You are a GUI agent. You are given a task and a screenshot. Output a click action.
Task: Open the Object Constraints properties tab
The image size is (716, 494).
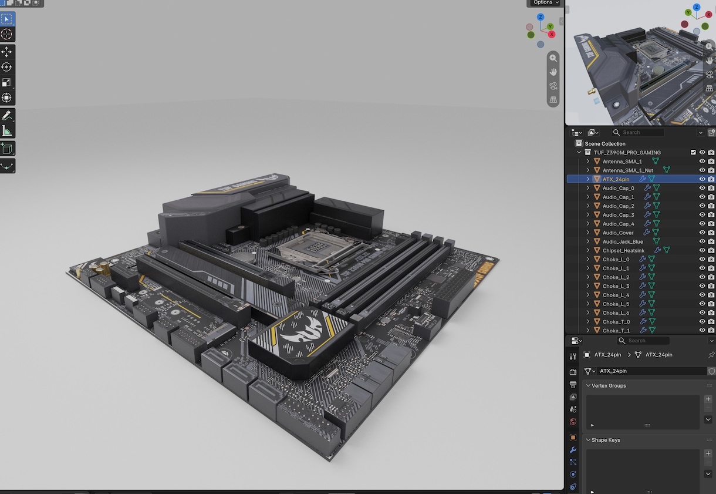click(573, 487)
